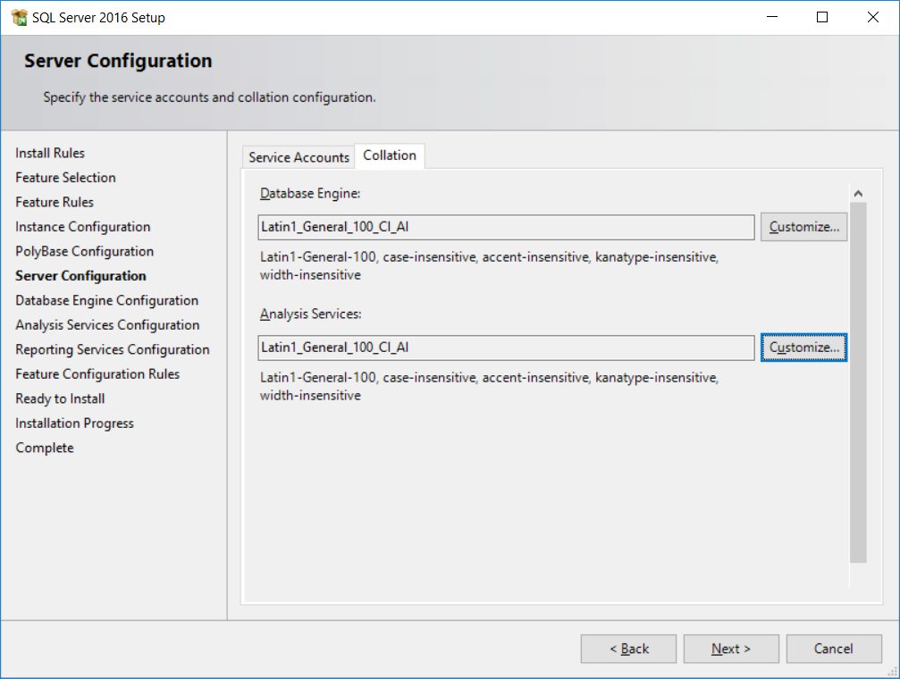Click the PolyBase Configuration step

pyautogui.click(x=84, y=251)
